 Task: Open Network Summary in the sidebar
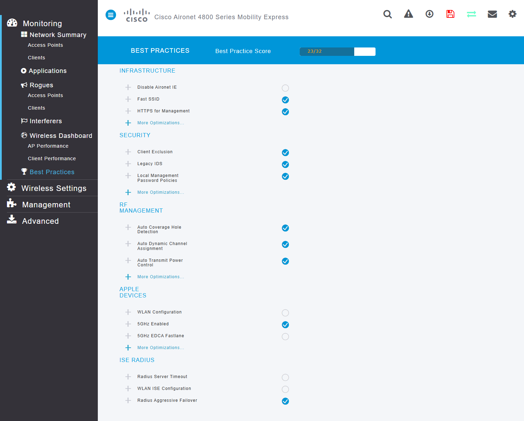coord(58,35)
